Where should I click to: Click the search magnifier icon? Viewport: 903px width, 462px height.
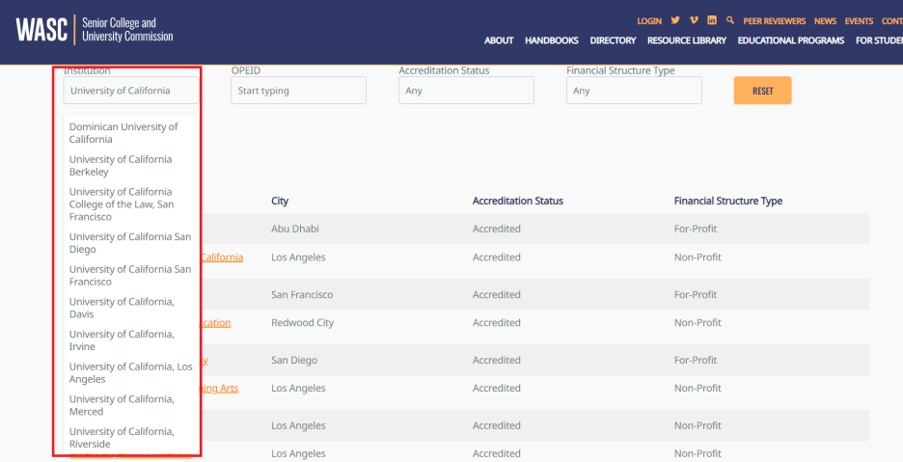[730, 20]
